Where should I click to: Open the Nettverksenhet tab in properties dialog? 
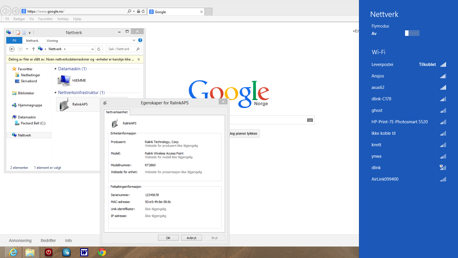coord(117,112)
